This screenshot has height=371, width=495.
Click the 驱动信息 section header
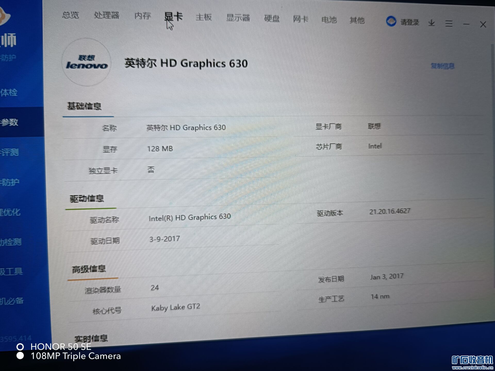pyautogui.click(x=87, y=198)
